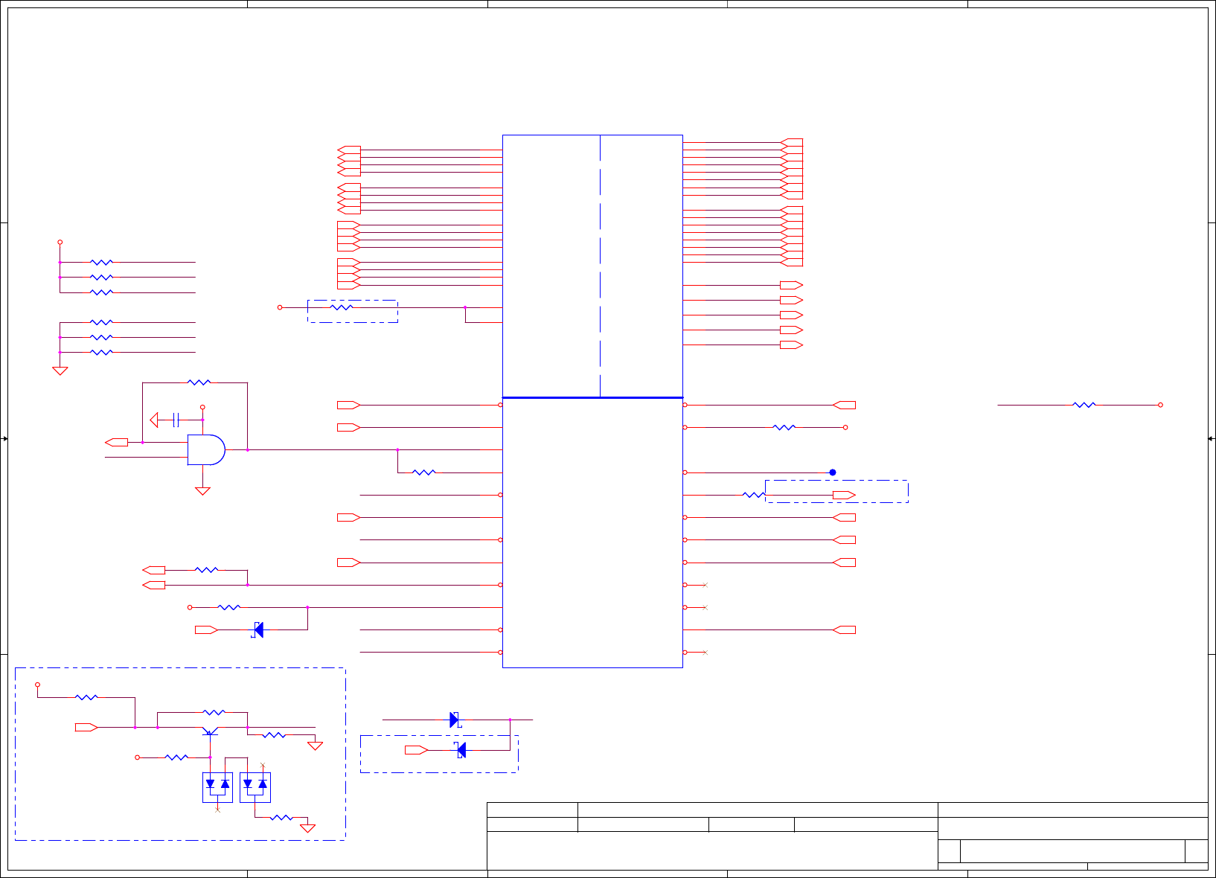Image resolution: width=1216 pixels, height=878 pixels.
Task: Select the ground symbol right of the transistor
Action: point(316,746)
